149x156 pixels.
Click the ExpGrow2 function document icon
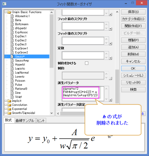(x=12, y=52)
